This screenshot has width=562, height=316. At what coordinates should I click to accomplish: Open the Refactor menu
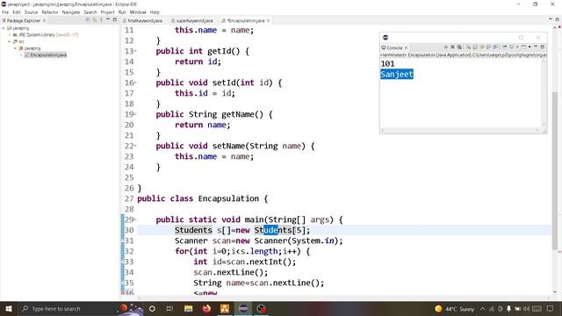(50, 12)
